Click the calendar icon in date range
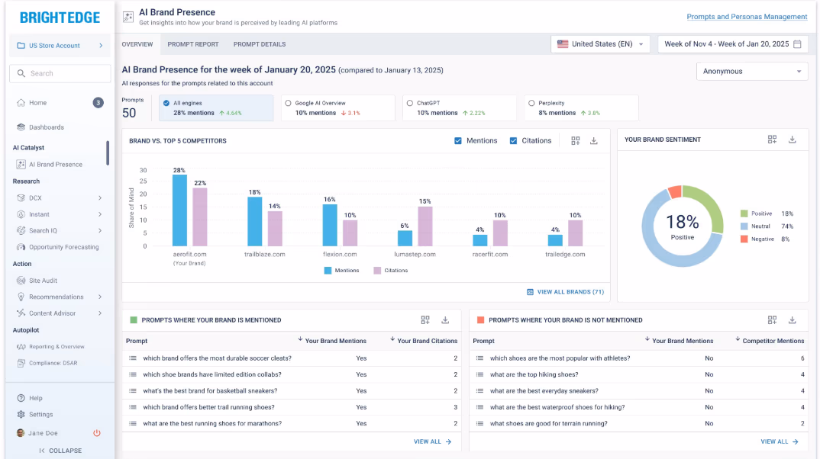The width and height of the screenshot is (820, 459). click(797, 44)
